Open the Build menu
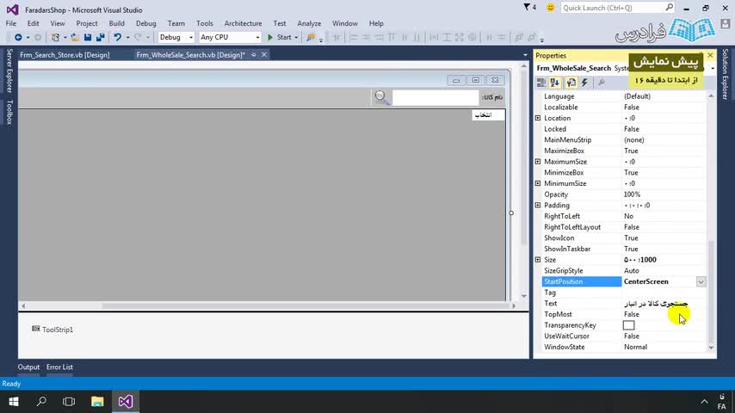This screenshot has width=735, height=413. 117,23
